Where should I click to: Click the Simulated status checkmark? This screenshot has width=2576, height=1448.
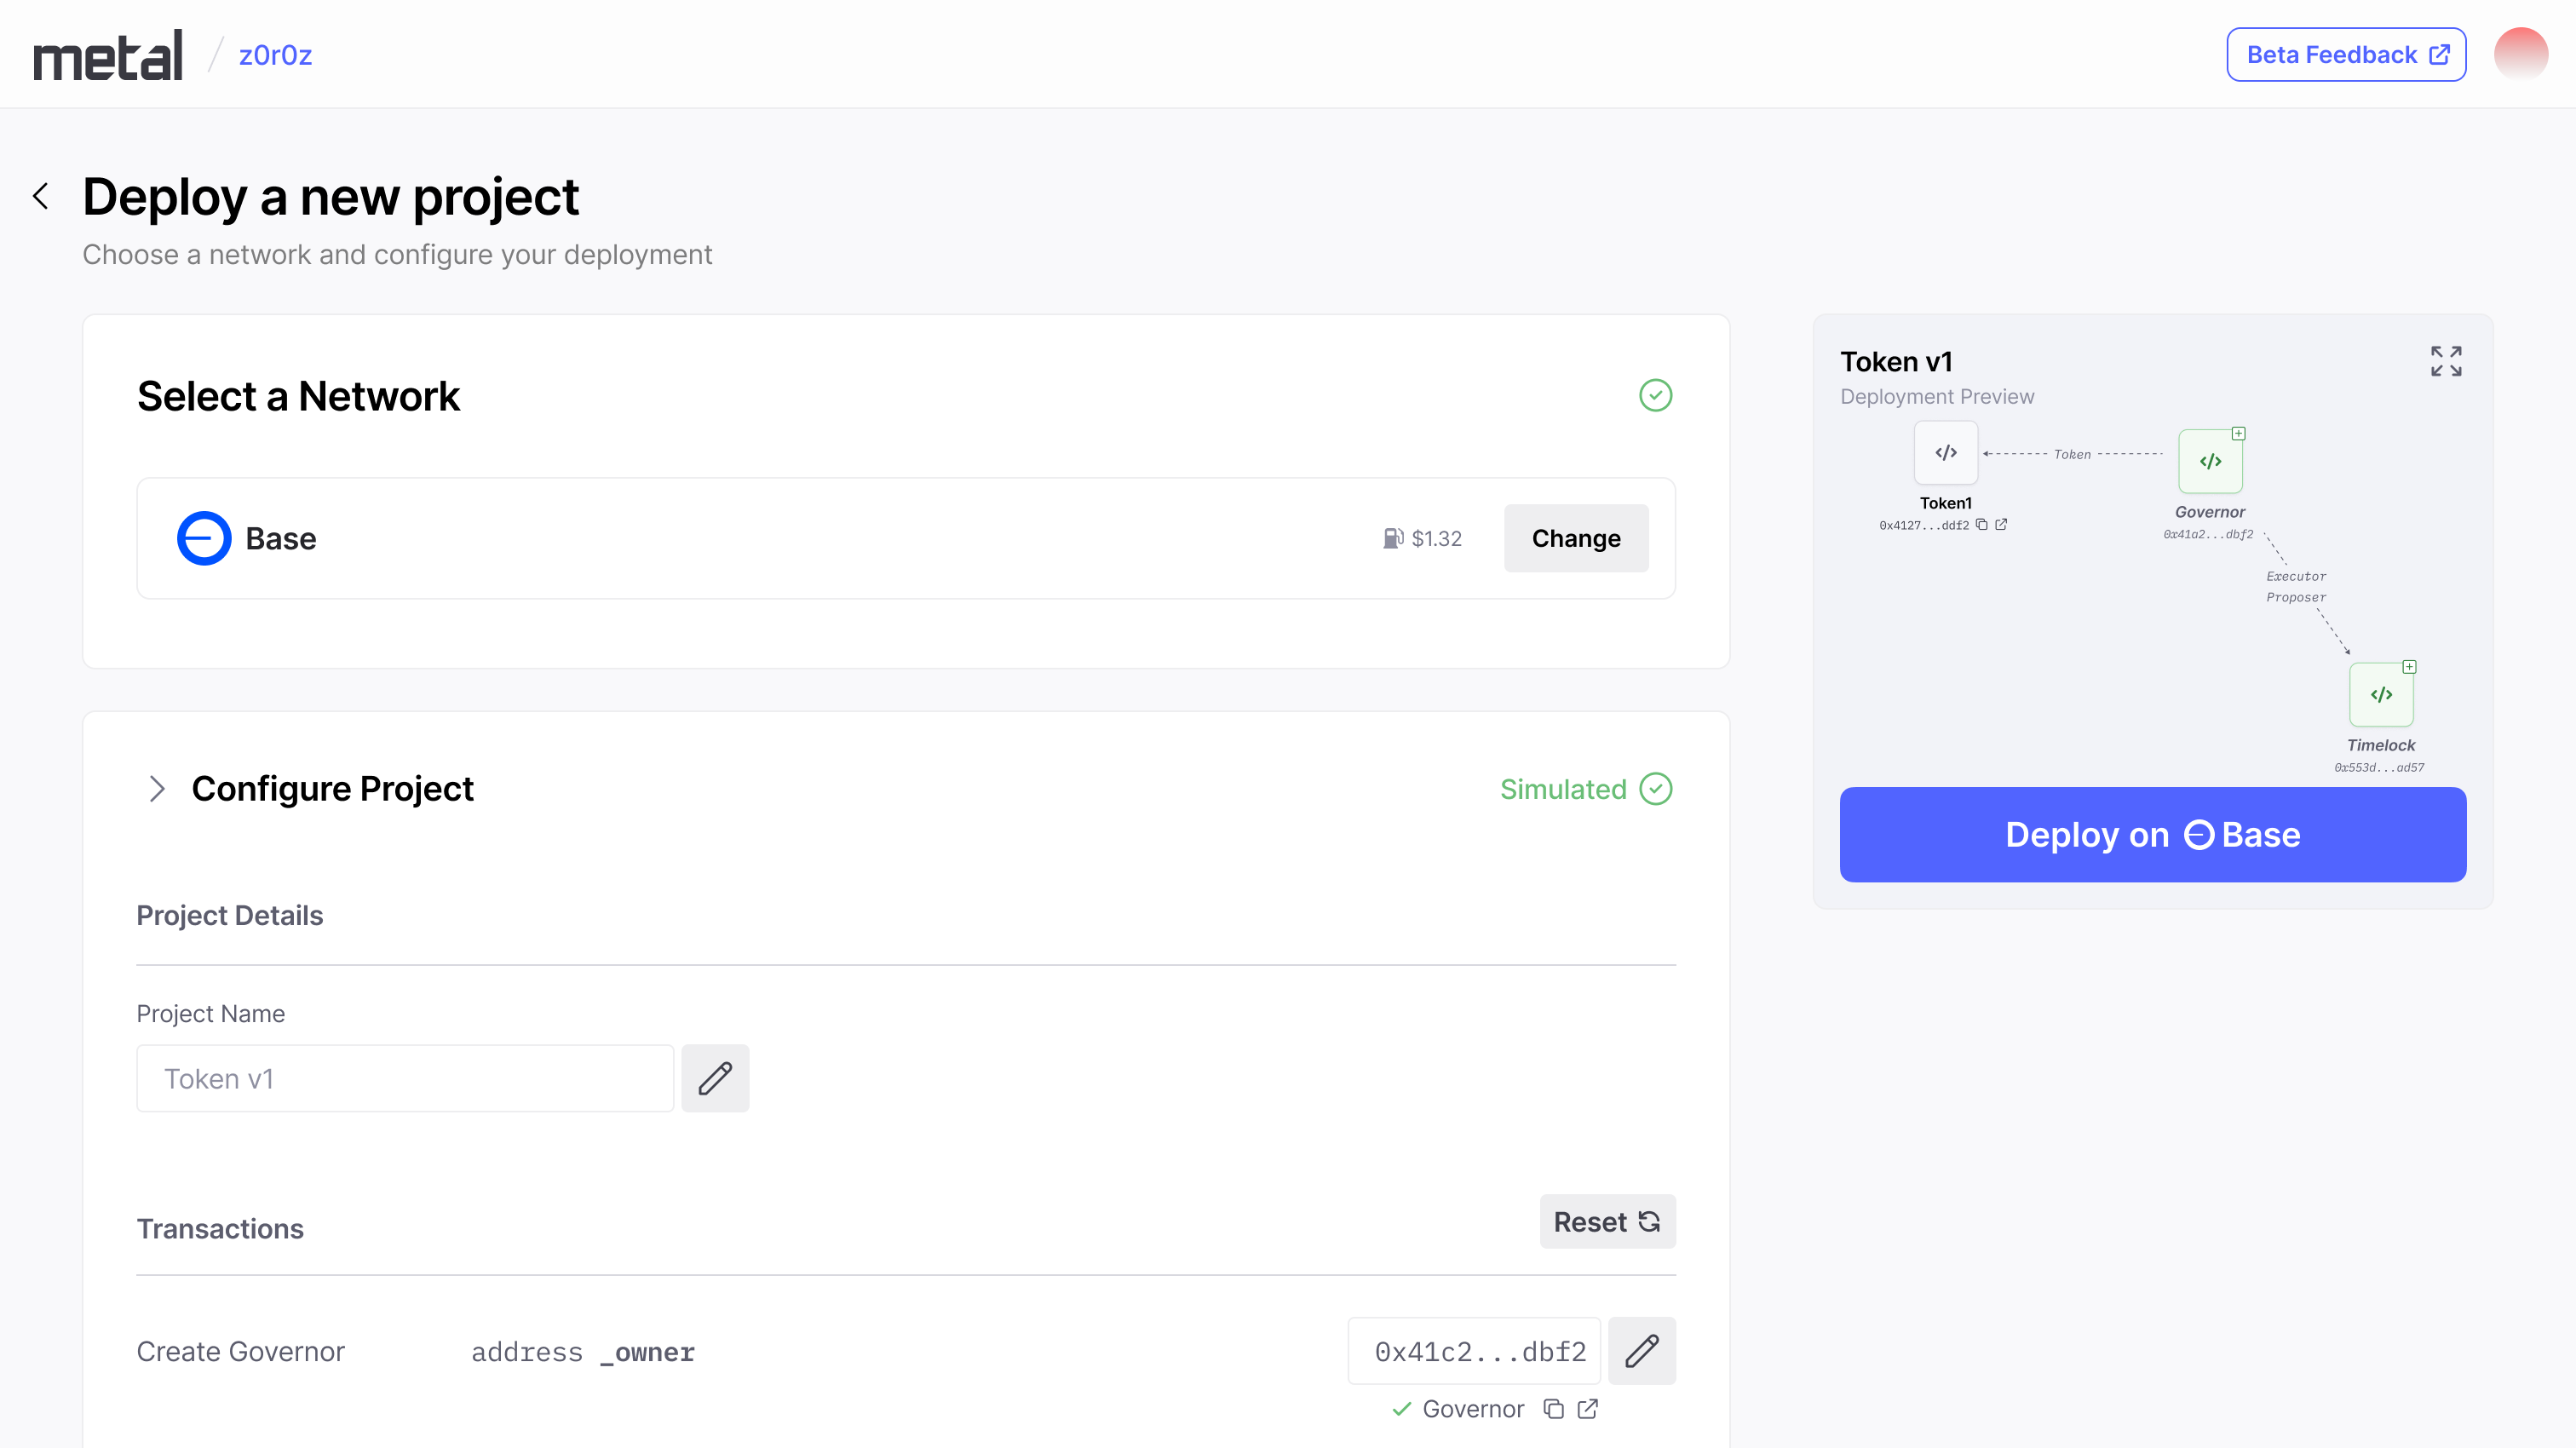(1655, 789)
